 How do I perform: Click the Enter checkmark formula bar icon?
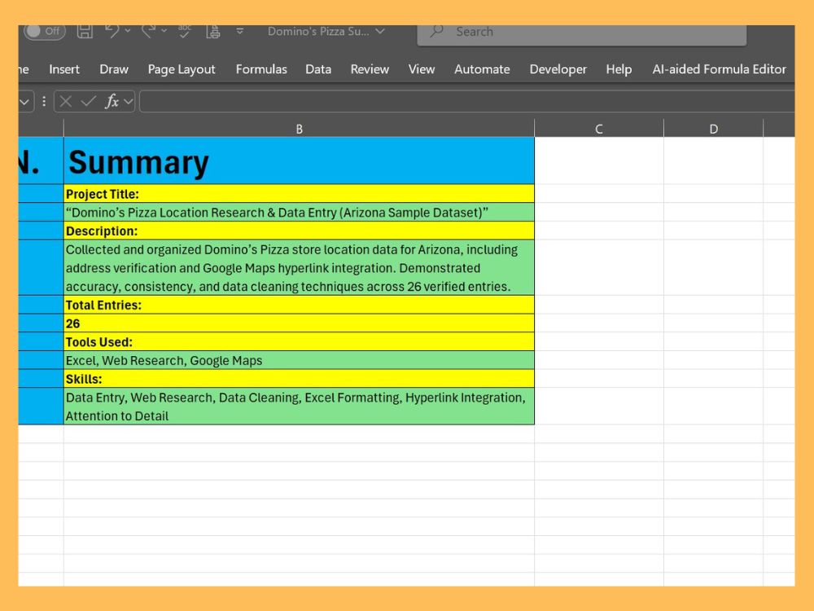point(89,101)
